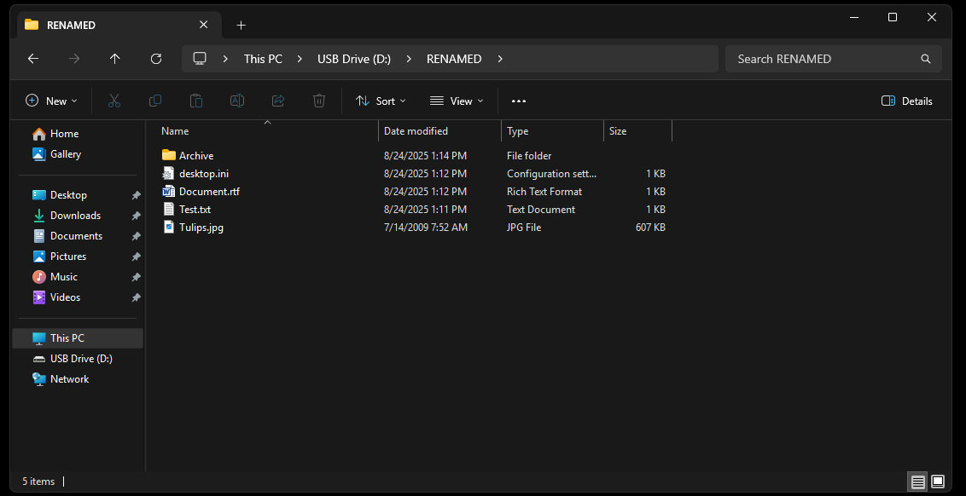
Task: Click the Cut scissors icon in toolbar
Action: (x=114, y=101)
